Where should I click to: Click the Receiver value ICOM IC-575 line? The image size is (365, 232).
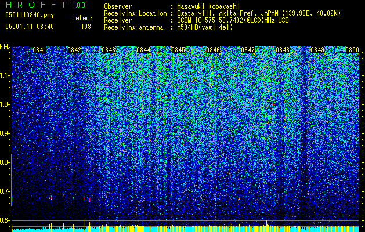click(233, 20)
